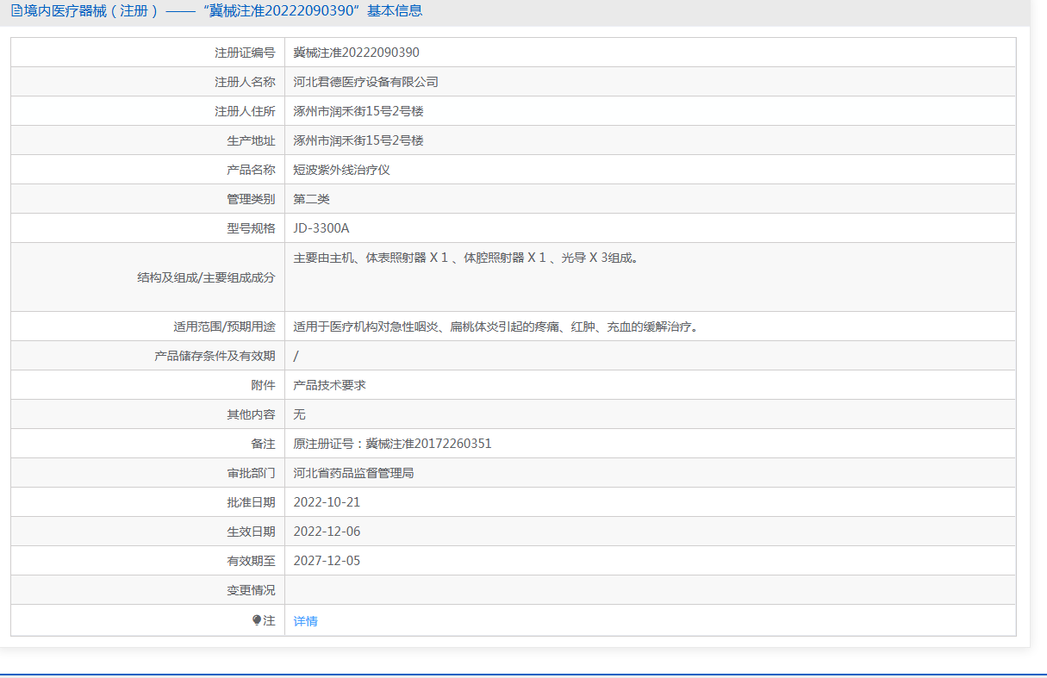Click the 附件 label
The height and width of the screenshot is (678, 1047).
point(263,385)
